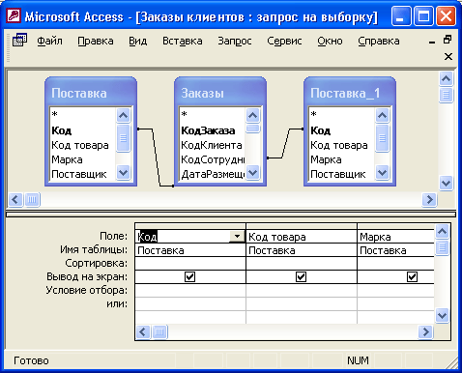Select the КодКлиента field in the Заказы table

pyautogui.click(x=212, y=145)
